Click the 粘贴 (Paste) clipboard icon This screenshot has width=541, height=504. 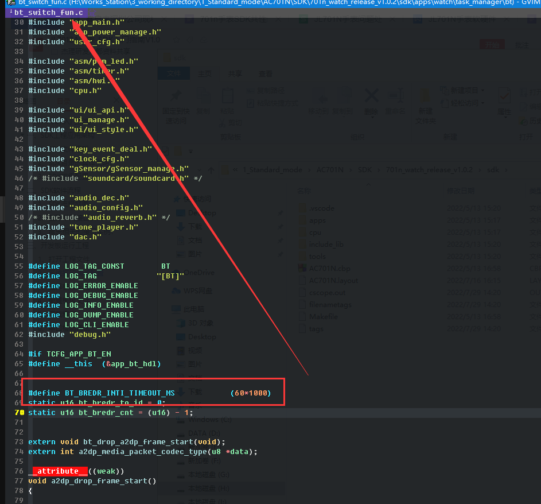pos(227,96)
